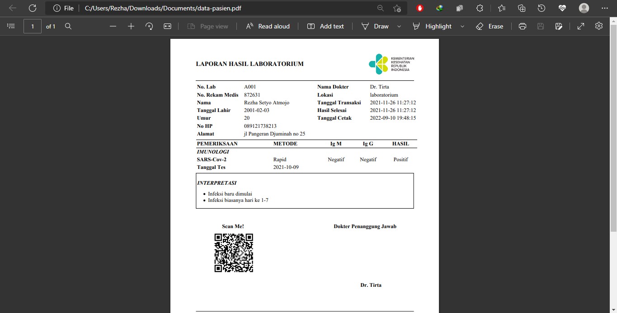Viewport: 617px width, 313px height.
Task: Refresh the page
Action: coord(33,8)
